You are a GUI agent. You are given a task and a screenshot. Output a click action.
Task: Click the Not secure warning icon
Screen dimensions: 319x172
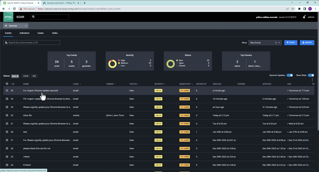21,9
